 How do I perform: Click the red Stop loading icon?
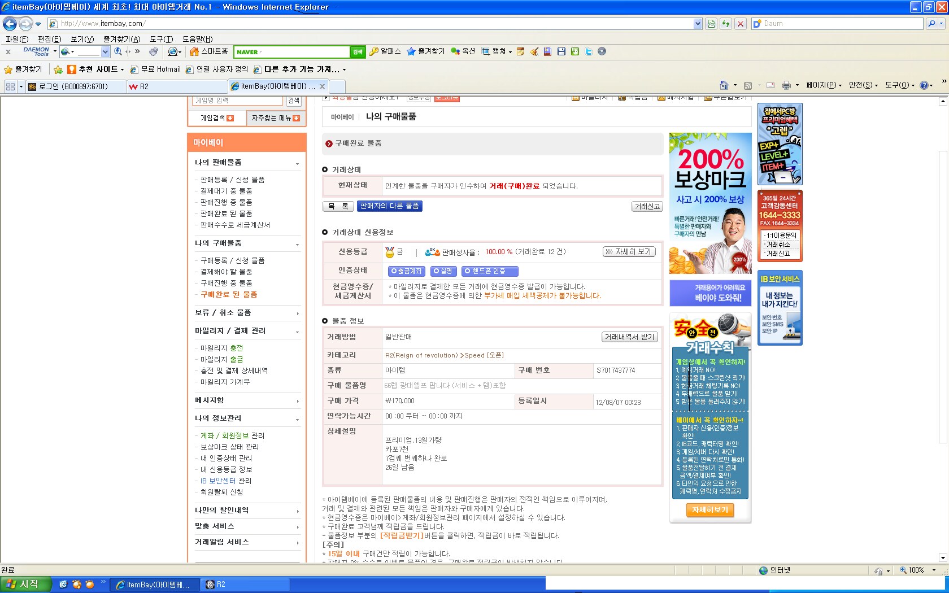point(741,24)
